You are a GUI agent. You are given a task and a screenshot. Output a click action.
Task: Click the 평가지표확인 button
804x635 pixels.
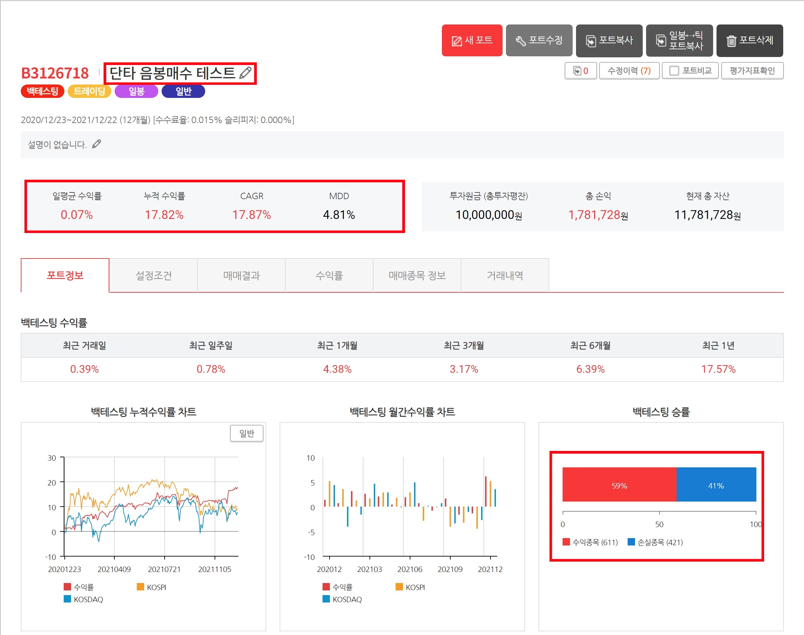[752, 71]
